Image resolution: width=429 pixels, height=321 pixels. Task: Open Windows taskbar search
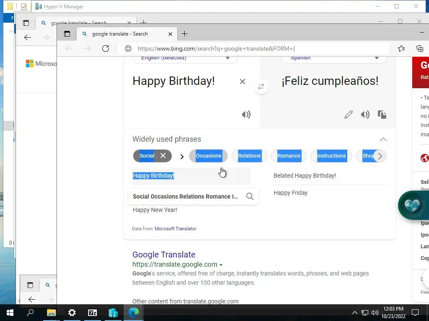[30, 313]
